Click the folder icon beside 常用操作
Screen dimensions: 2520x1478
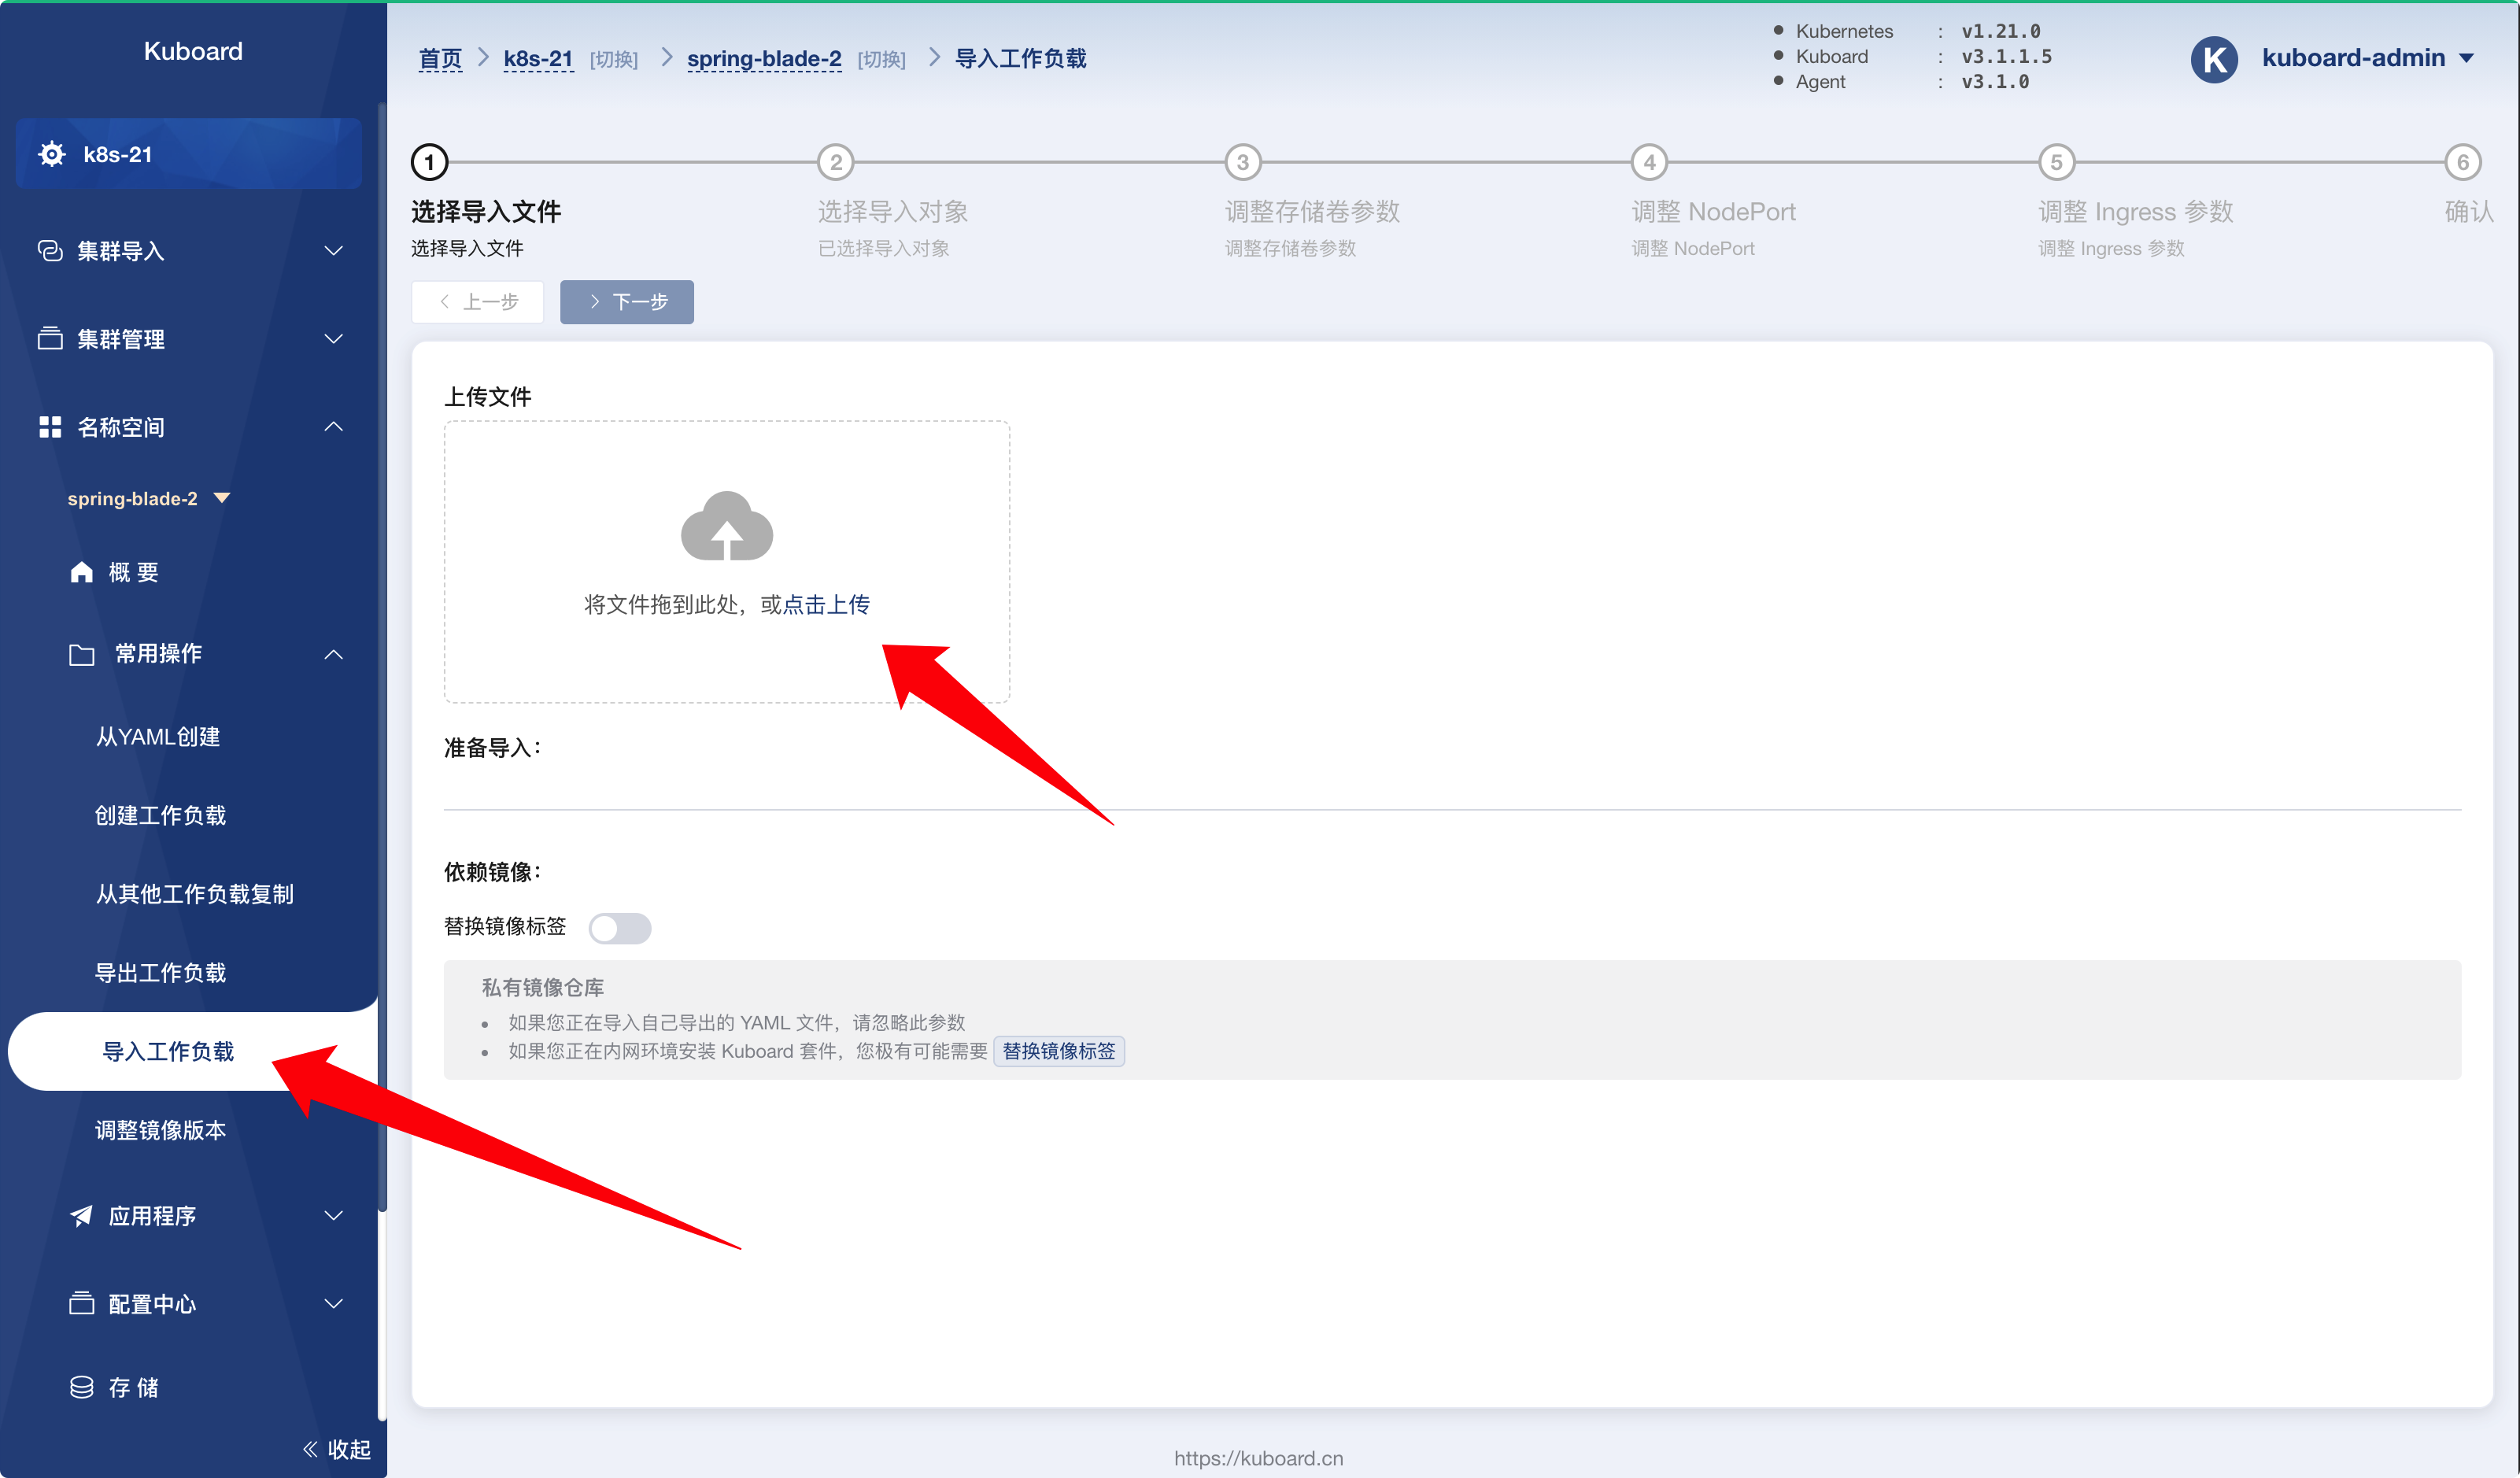click(81, 654)
